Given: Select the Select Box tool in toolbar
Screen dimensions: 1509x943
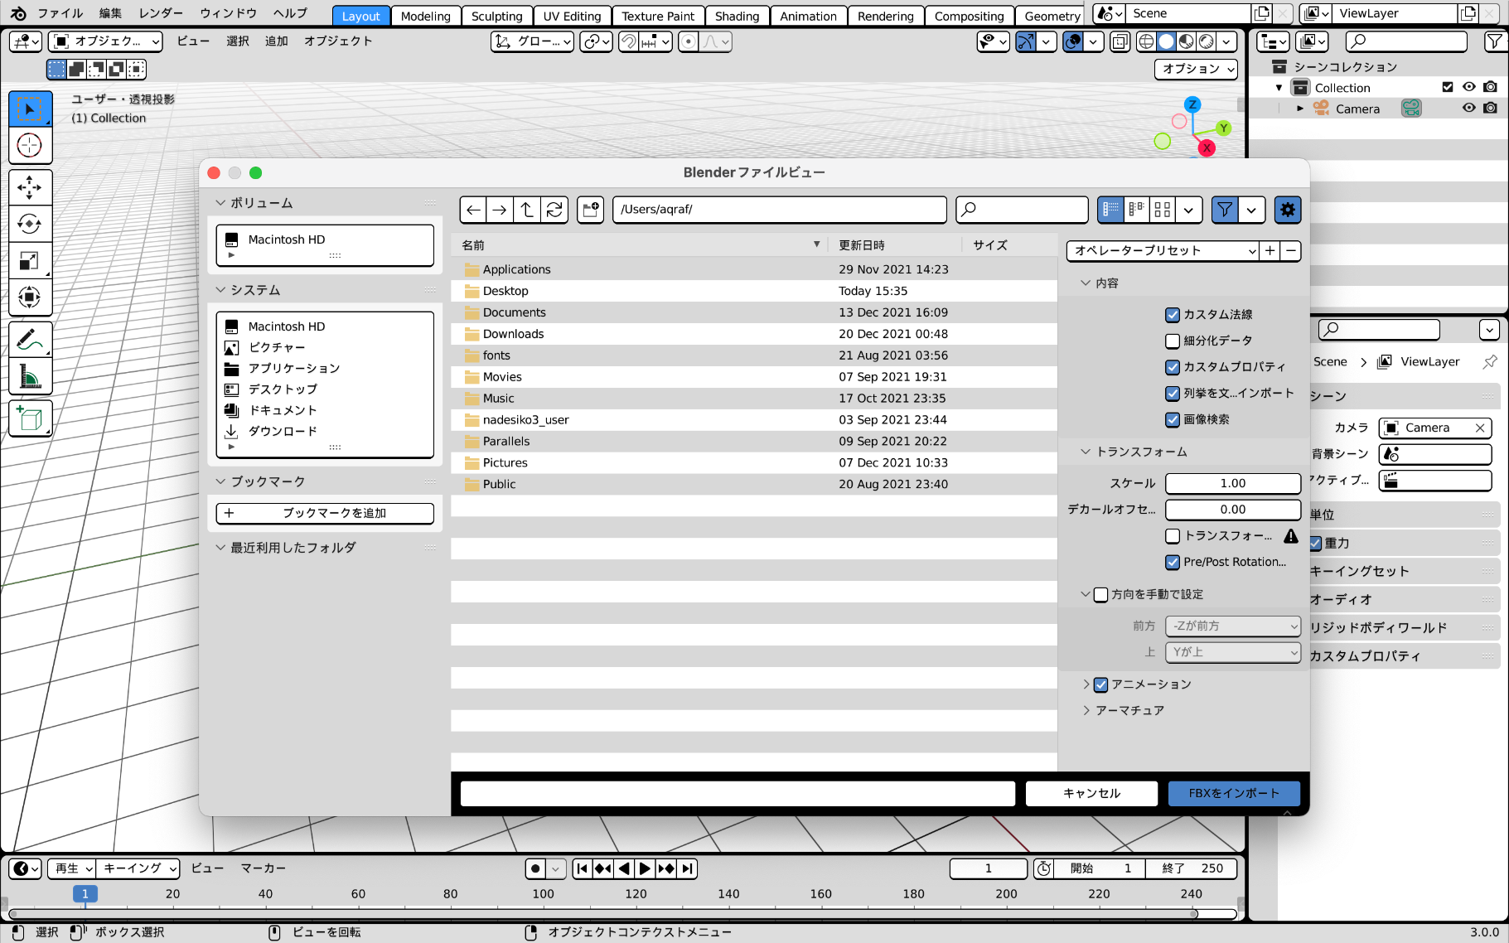Looking at the screenshot, I should click(30, 109).
